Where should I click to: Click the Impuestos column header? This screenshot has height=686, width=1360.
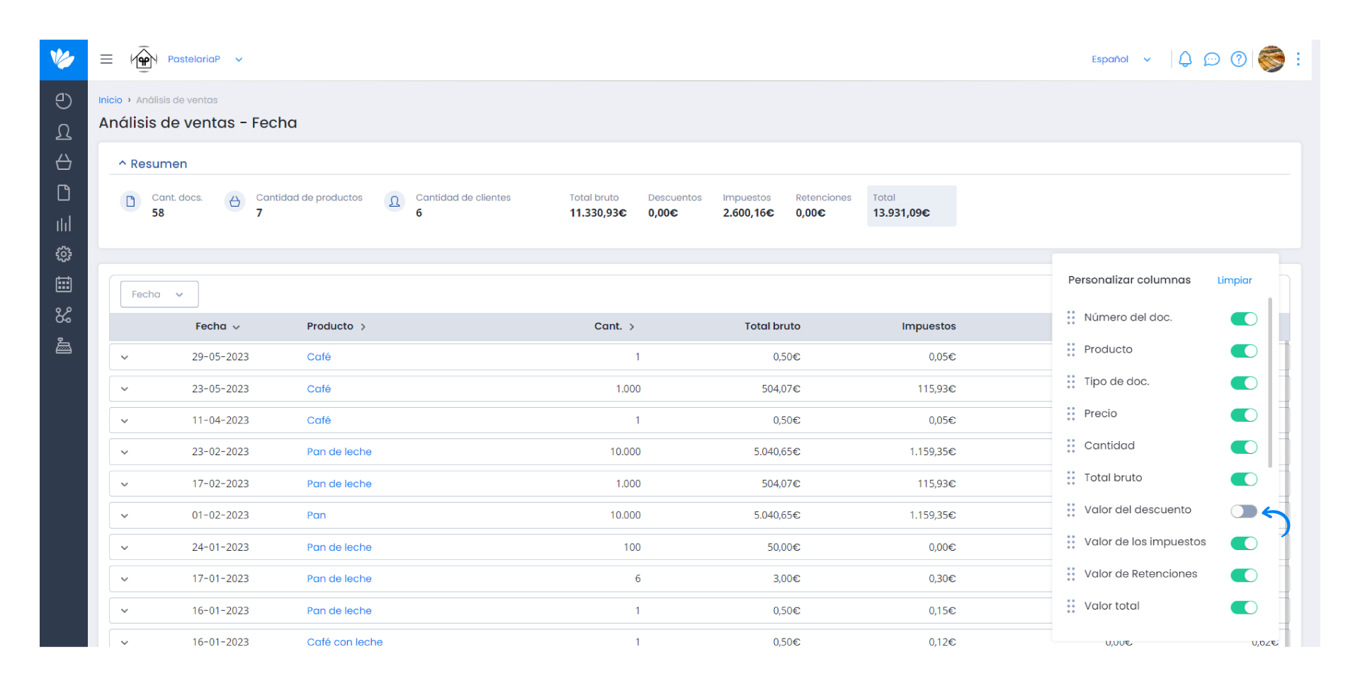(929, 326)
